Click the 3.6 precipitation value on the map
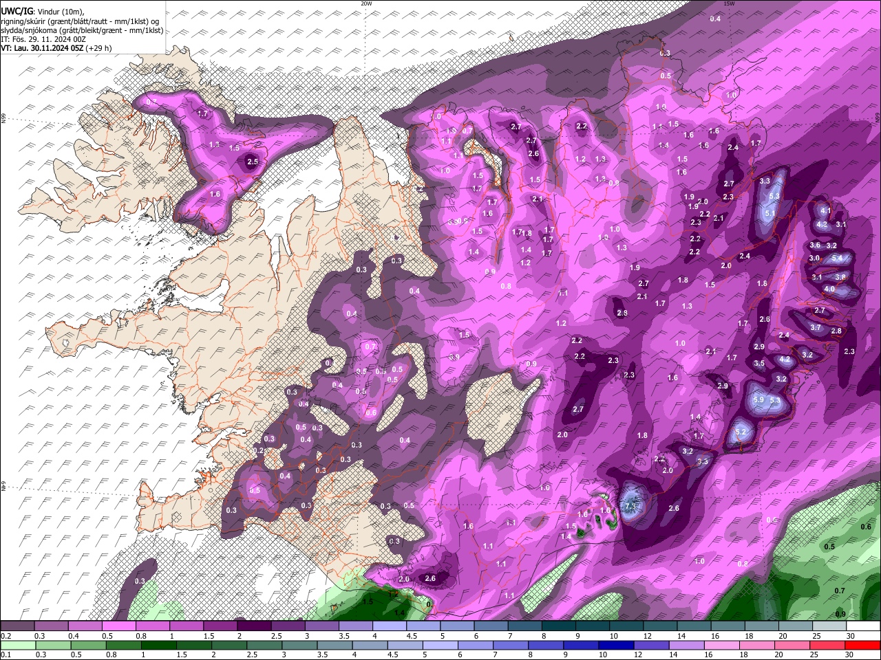The height and width of the screenshot is (660, 881). tap(815, 245)
